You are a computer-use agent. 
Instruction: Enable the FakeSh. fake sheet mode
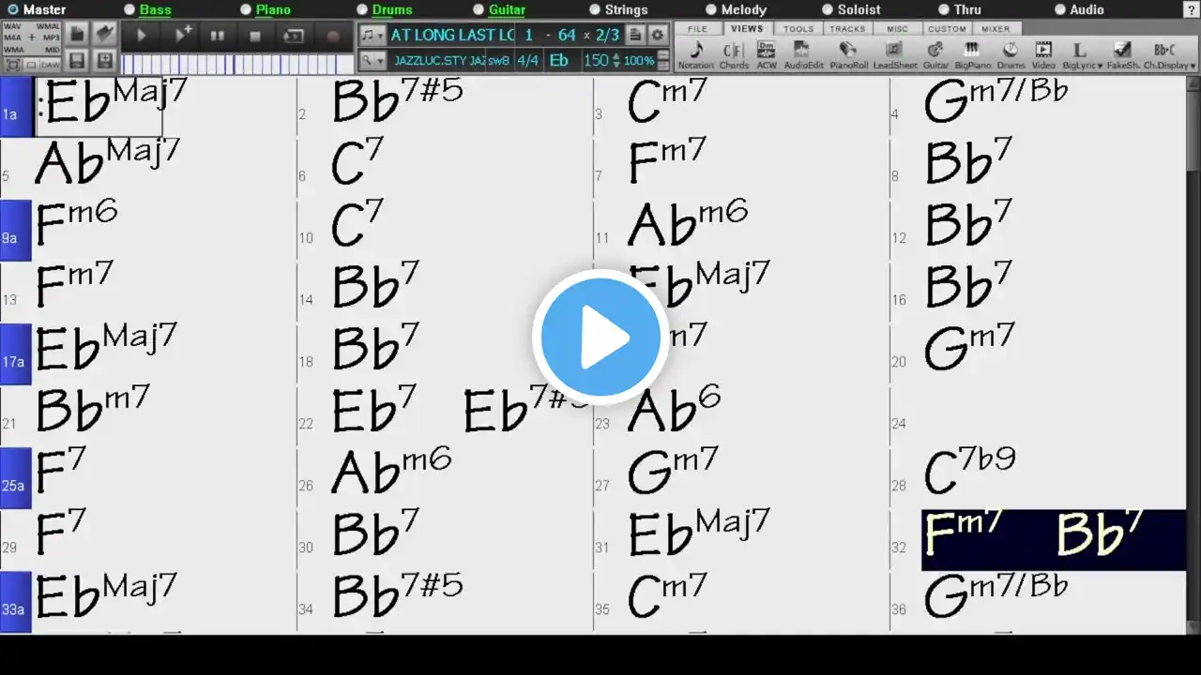(1122, 55)
